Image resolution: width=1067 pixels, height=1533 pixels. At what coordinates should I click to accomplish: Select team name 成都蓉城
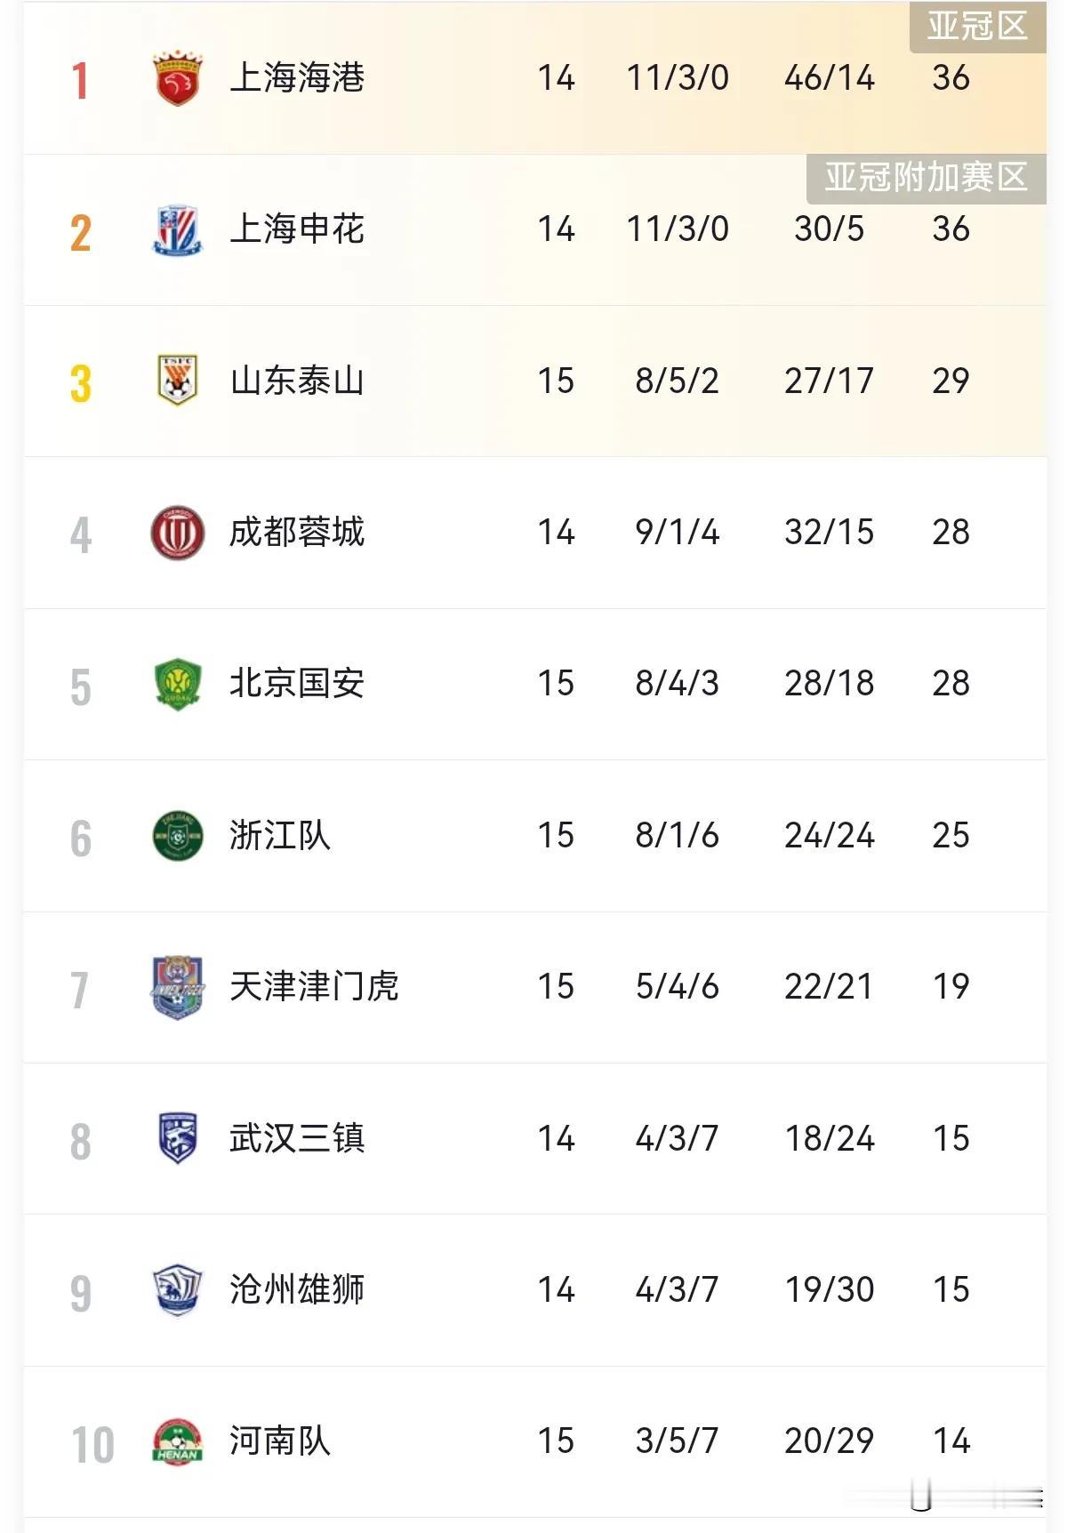[297, 533]
